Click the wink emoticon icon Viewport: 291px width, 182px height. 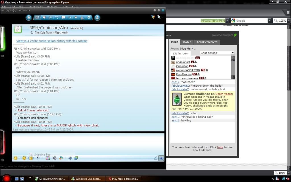(24, 158)
